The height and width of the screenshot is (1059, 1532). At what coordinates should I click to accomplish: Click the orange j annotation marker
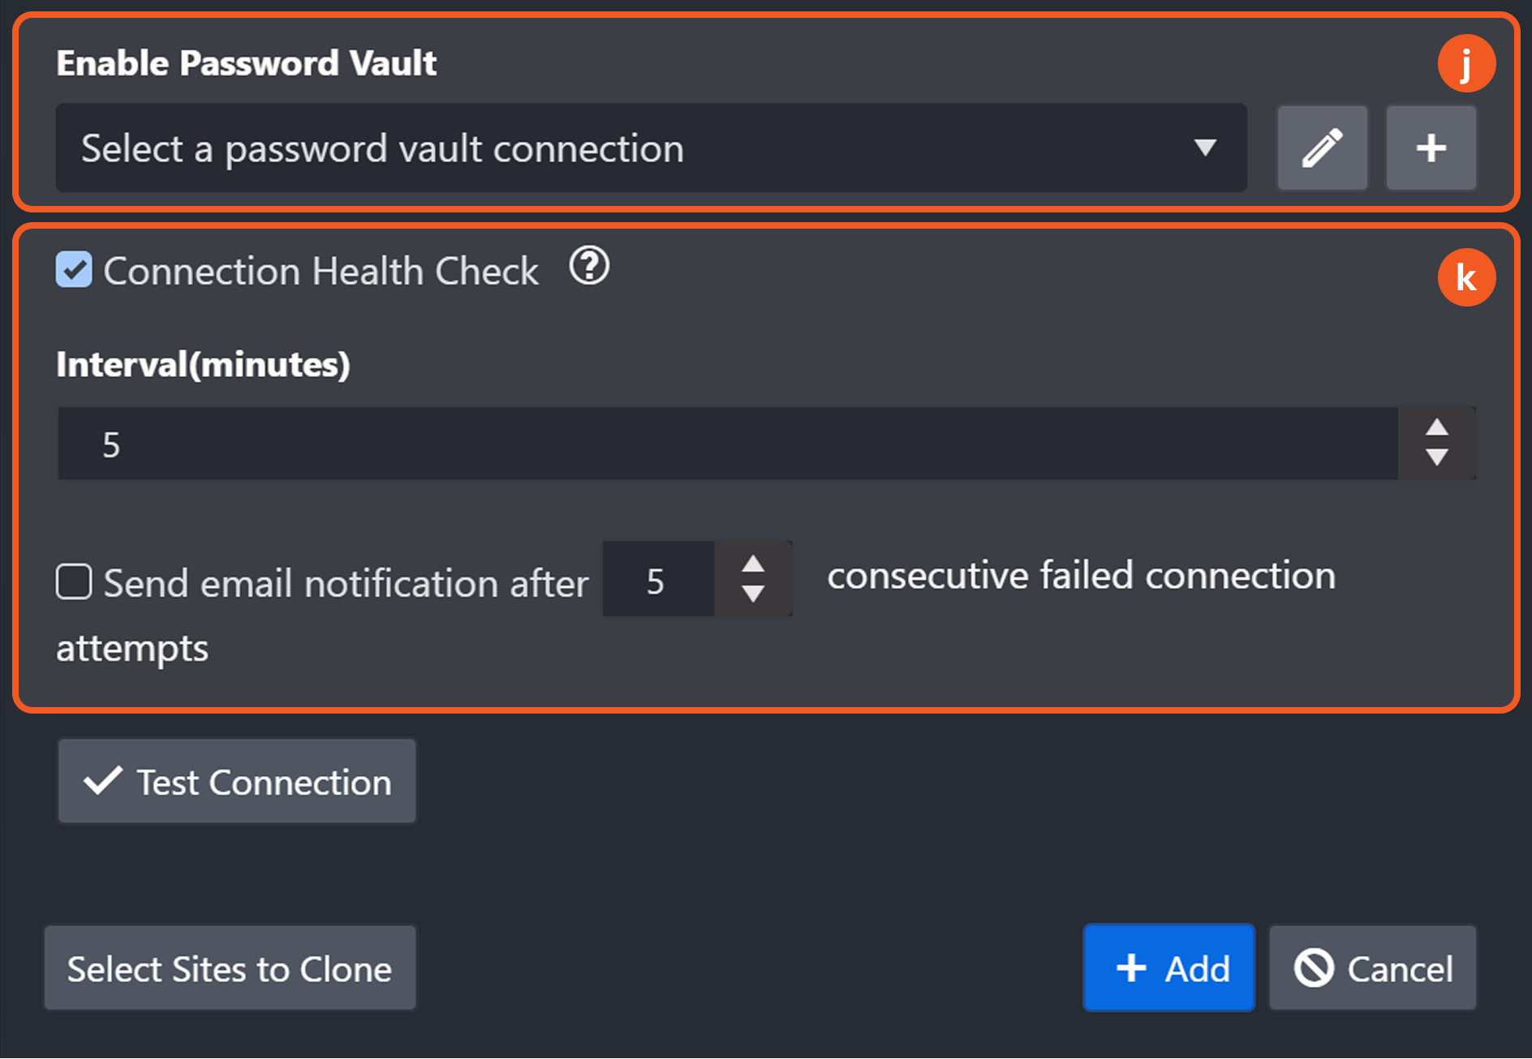point(1466,63)
